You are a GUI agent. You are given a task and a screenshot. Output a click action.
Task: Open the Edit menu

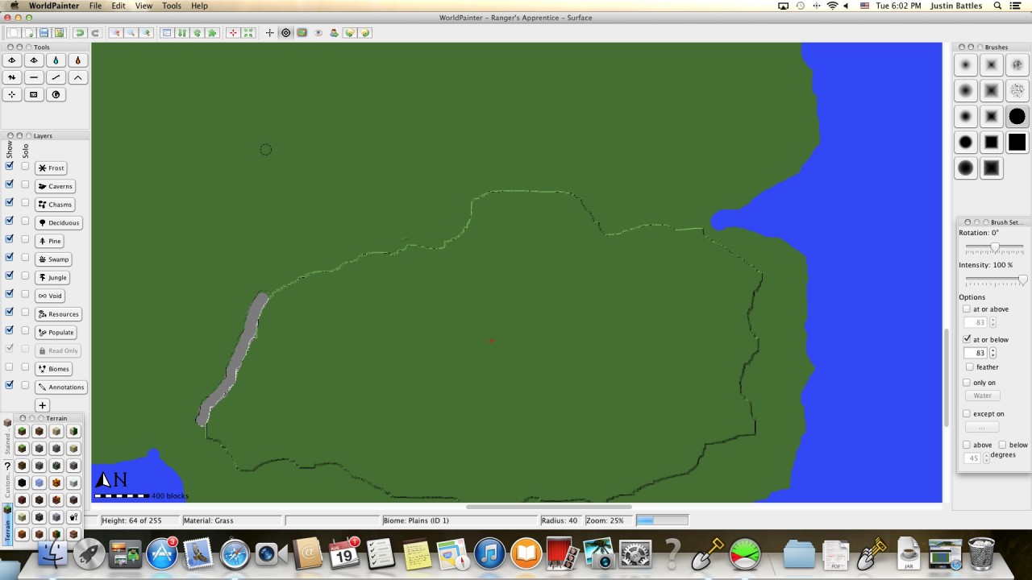coord(119,6)
